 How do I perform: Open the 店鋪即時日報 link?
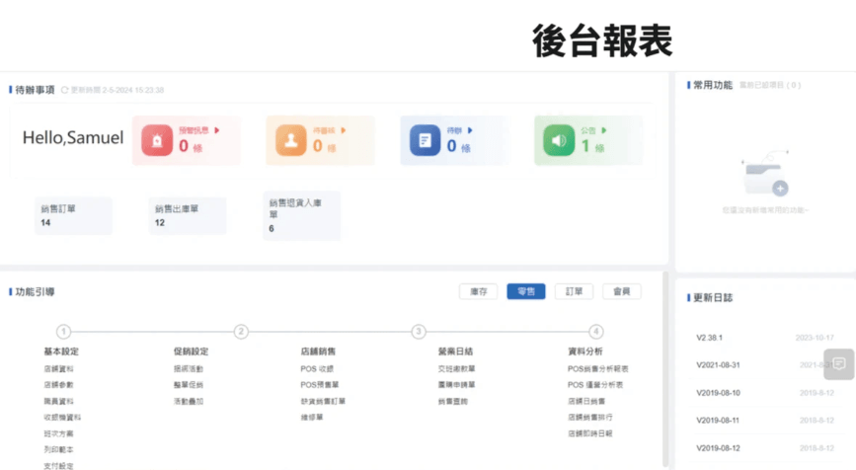point(590,433)
